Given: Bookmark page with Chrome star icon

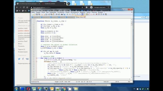Looking at the screenshot, I should coord(83,7).
